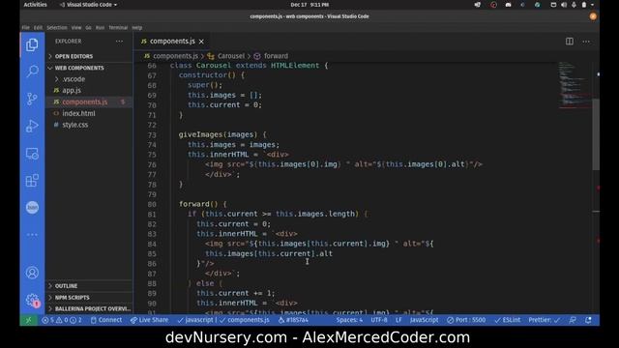Image resolution: width=619 pixels, height=348 pixels.
Task: Open the clock Dec 17 calendar
Action: point(309,5)
